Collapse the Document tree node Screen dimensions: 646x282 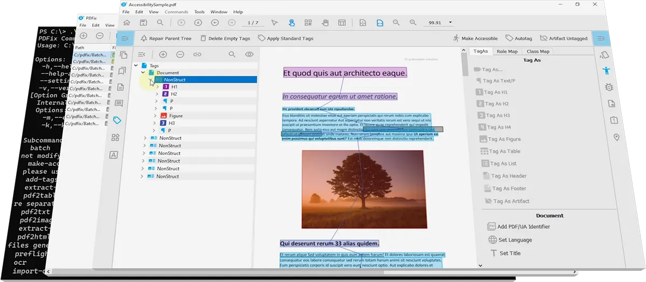pos(143,73)
